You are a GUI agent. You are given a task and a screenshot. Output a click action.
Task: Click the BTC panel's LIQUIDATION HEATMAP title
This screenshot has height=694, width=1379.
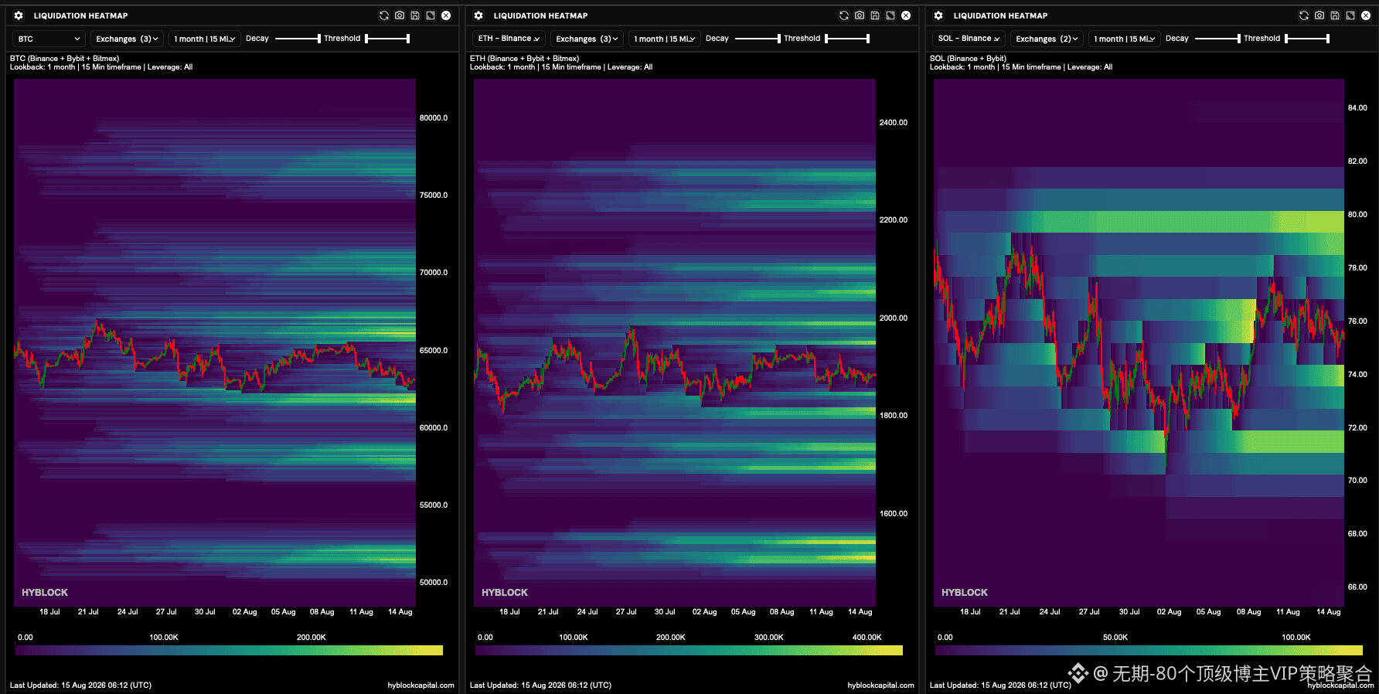tap(81, 15)
